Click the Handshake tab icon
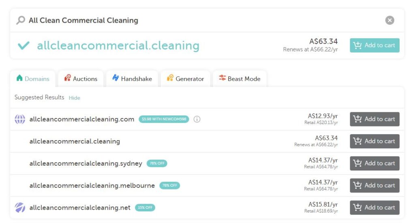 click(116, 78)
